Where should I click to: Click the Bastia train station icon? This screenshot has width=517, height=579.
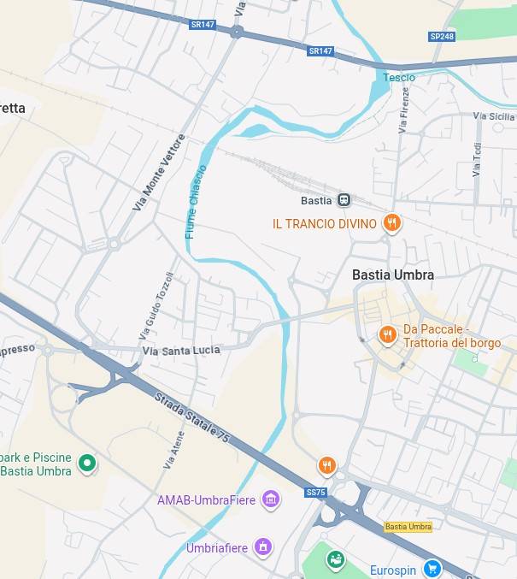coord(344,200)
